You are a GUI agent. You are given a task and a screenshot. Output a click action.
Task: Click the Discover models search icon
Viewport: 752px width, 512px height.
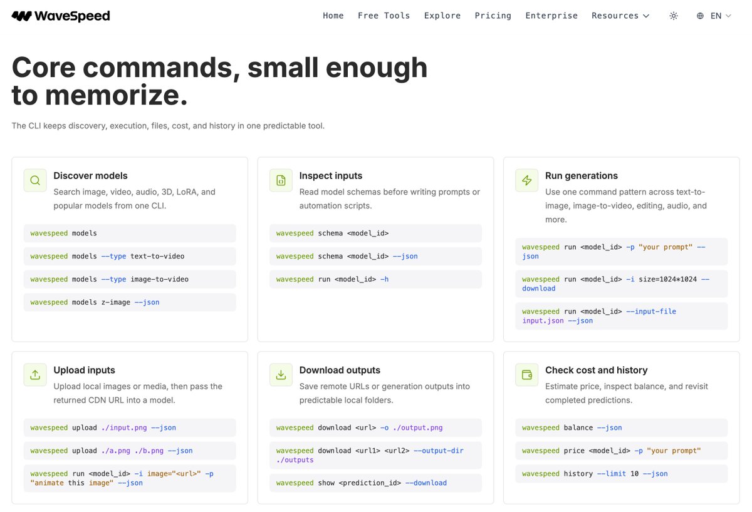pyautogui.click(x=35, y=180)
